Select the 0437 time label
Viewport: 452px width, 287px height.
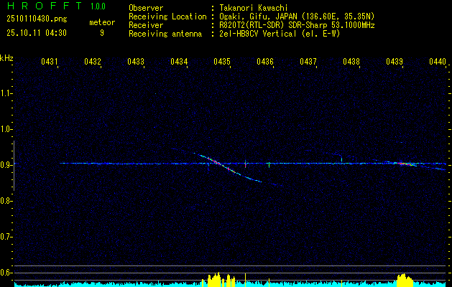pos(308,62)
